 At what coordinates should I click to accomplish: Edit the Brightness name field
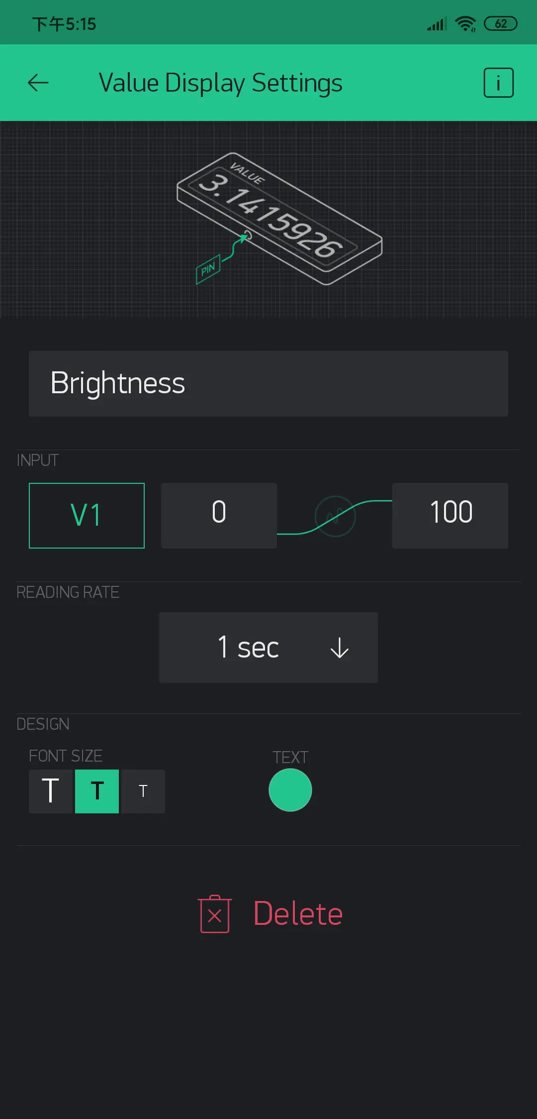268,384
